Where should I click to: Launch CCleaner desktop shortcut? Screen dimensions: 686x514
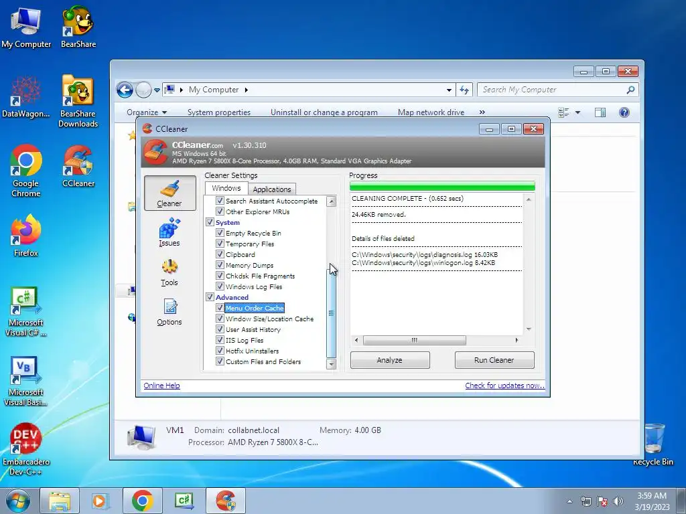[x=78, y=167]
